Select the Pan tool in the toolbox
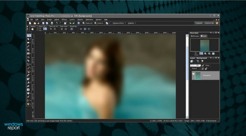Screen dimensions: 246x136 [x=28, y=35]
